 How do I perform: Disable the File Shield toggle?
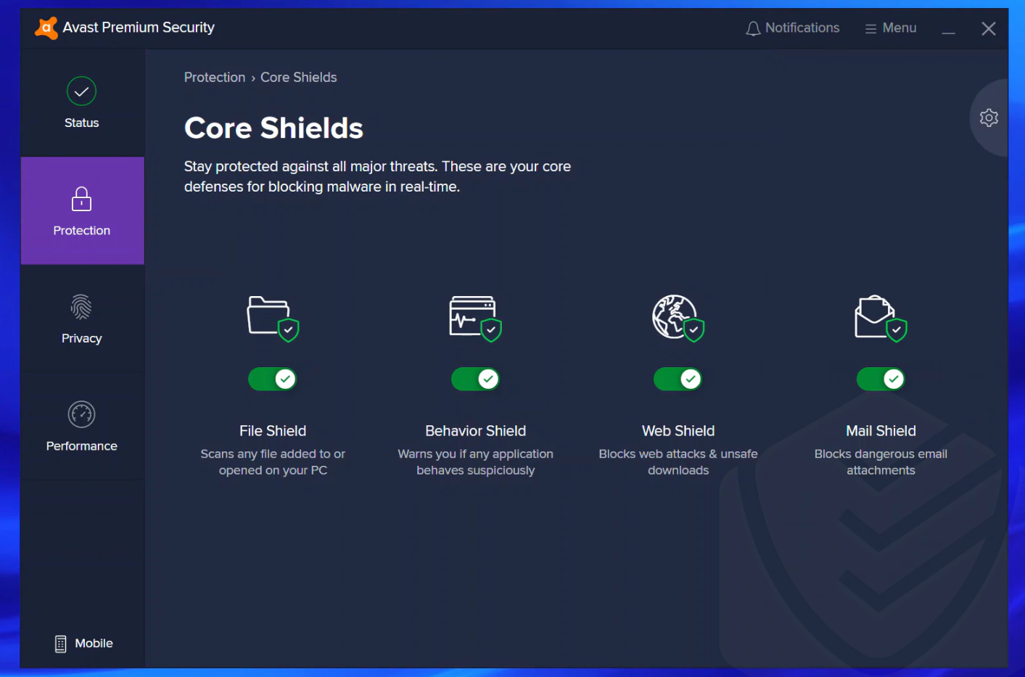273,379
